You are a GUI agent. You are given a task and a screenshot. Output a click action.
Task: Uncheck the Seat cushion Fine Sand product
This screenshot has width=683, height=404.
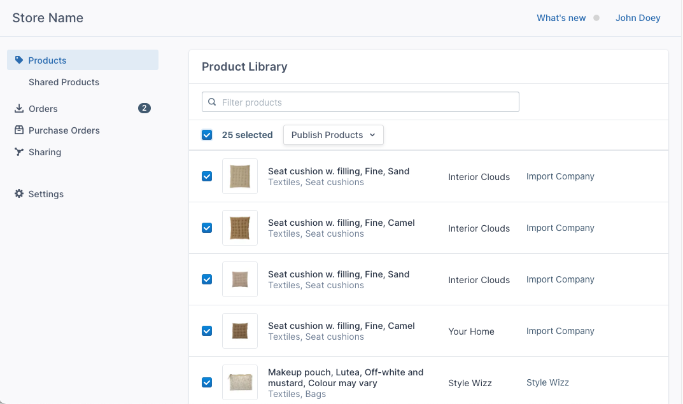click(207, 176)
